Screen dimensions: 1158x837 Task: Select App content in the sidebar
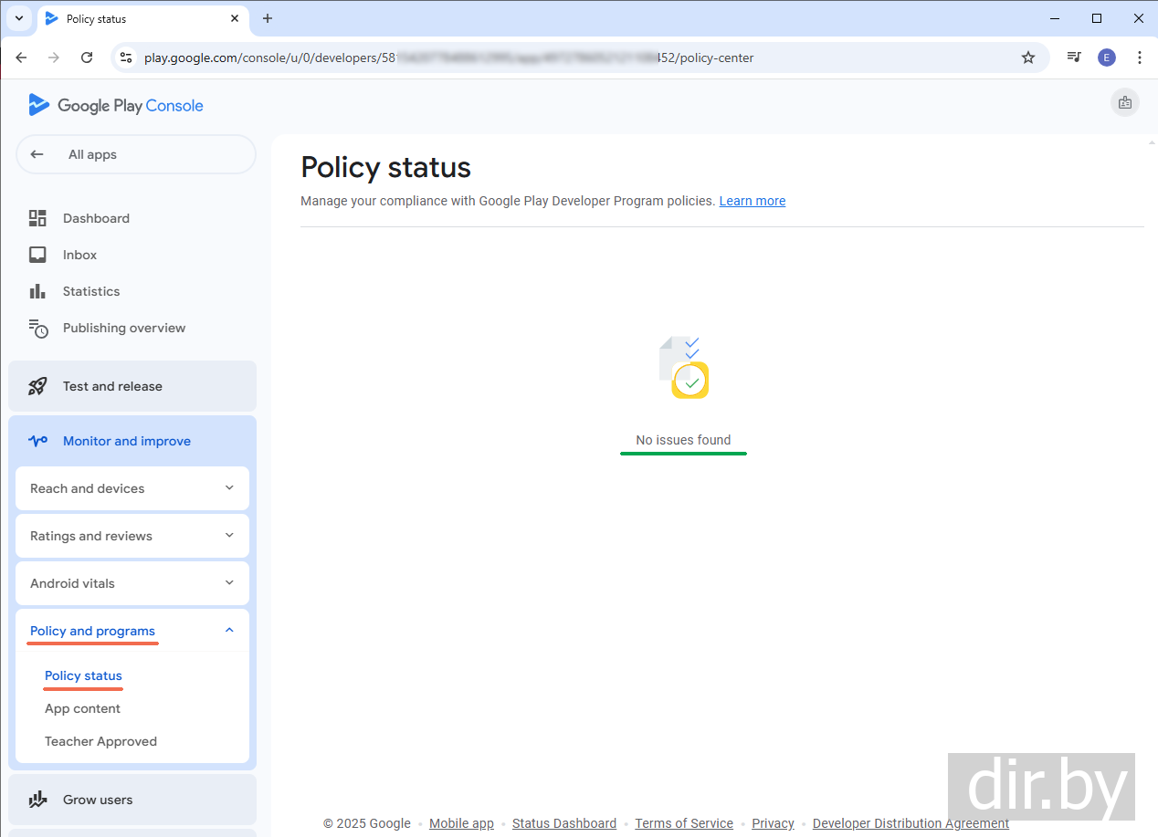[x=82, y=708]
